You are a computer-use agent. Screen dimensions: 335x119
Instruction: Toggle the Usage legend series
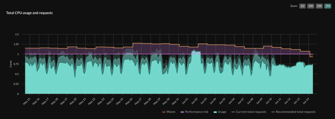tap(220, 112)
